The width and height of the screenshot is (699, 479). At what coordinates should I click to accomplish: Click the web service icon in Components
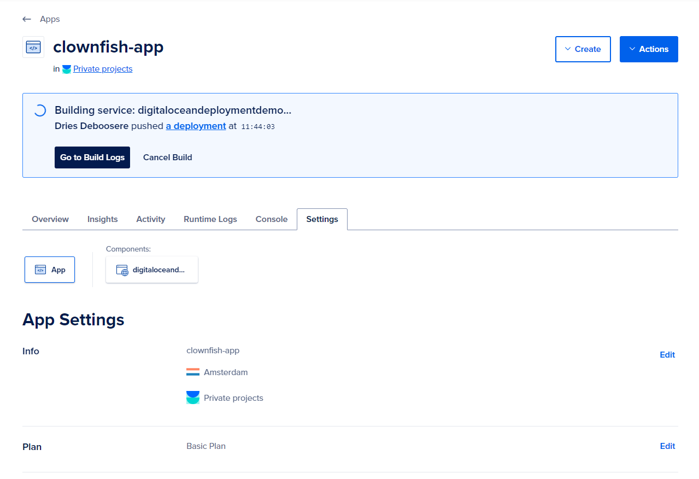[x=122, y=270]
